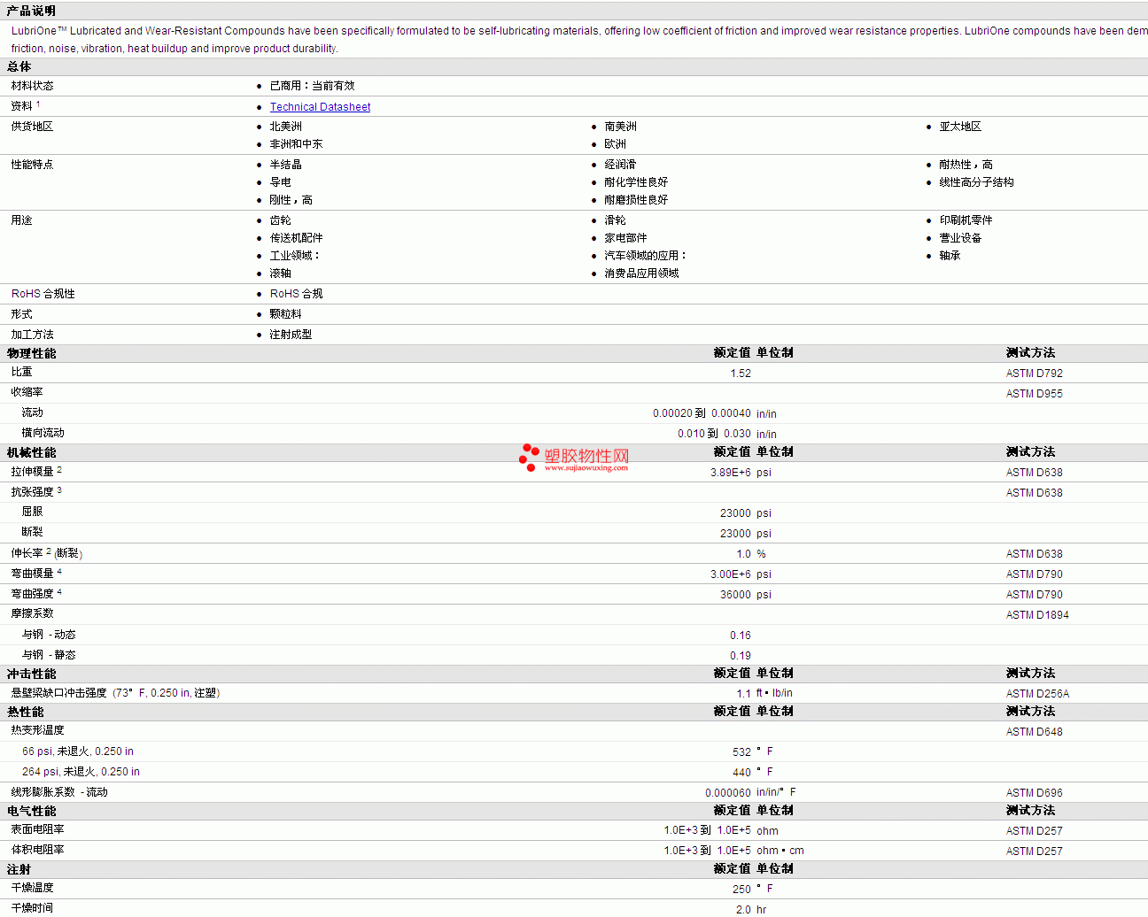Select the 非洲和中东 region entry
The width and height of the screenshot is (1148, 917).
[296, 144]
